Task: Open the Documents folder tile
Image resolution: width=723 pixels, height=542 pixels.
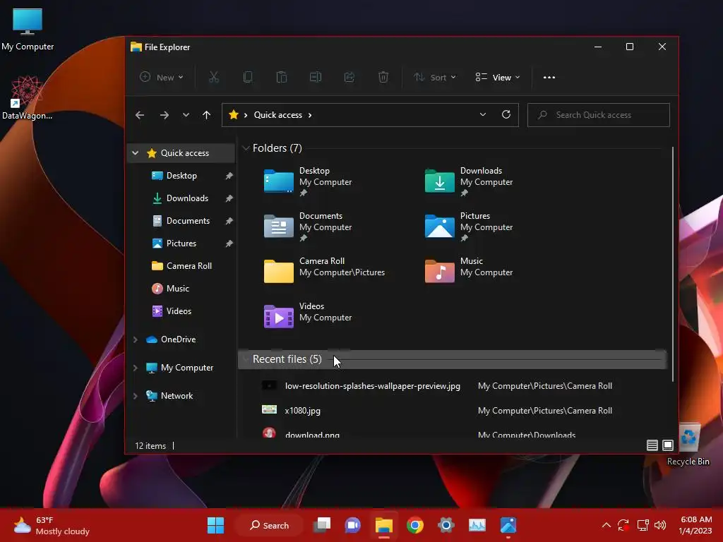Action: pos(309,227)
